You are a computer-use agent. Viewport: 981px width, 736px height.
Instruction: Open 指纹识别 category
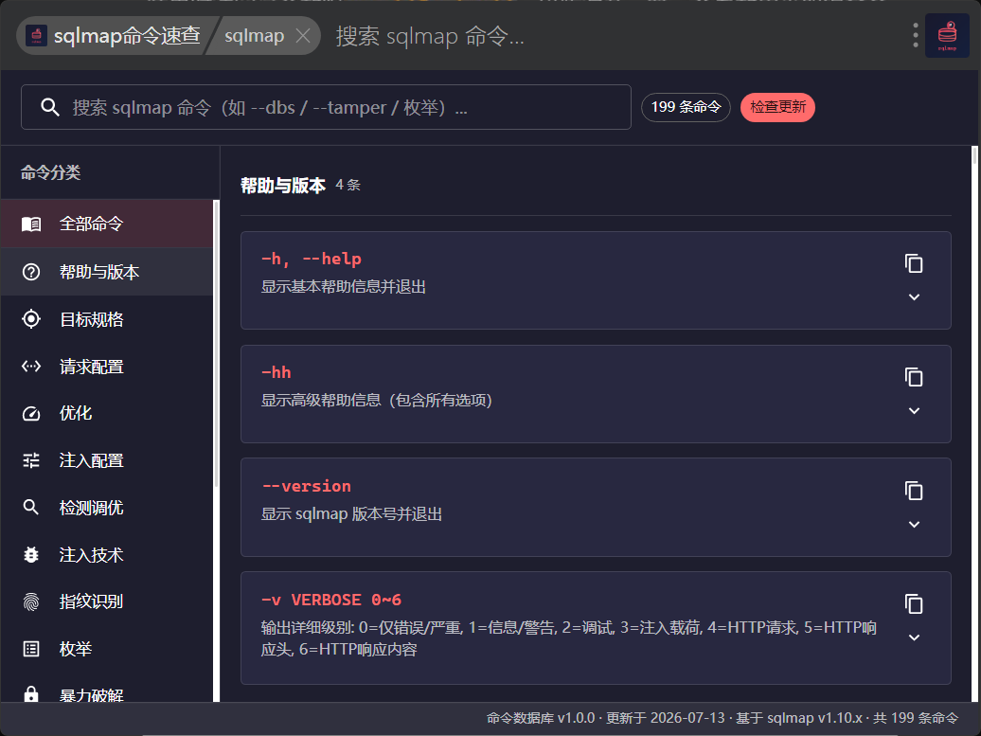pos(107,601)
